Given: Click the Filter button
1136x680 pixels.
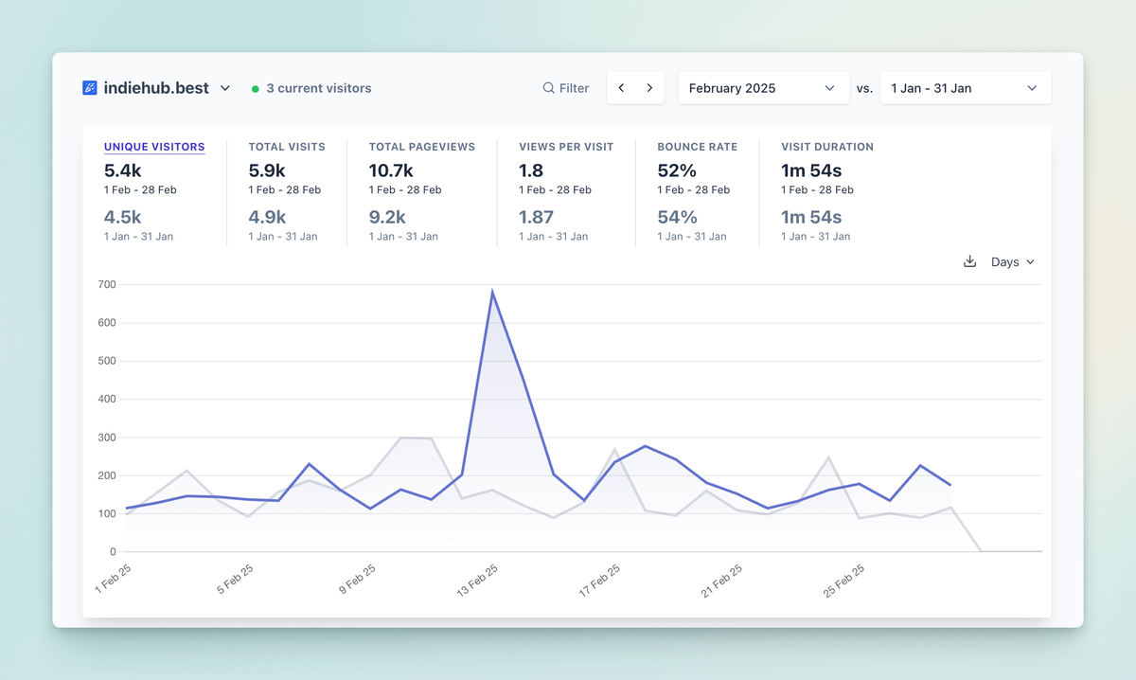Looking at the screenshot, I should [x=565, y=87].
